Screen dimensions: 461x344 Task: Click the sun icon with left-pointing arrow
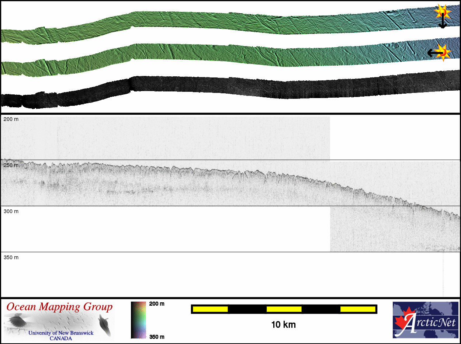(444, 52)
